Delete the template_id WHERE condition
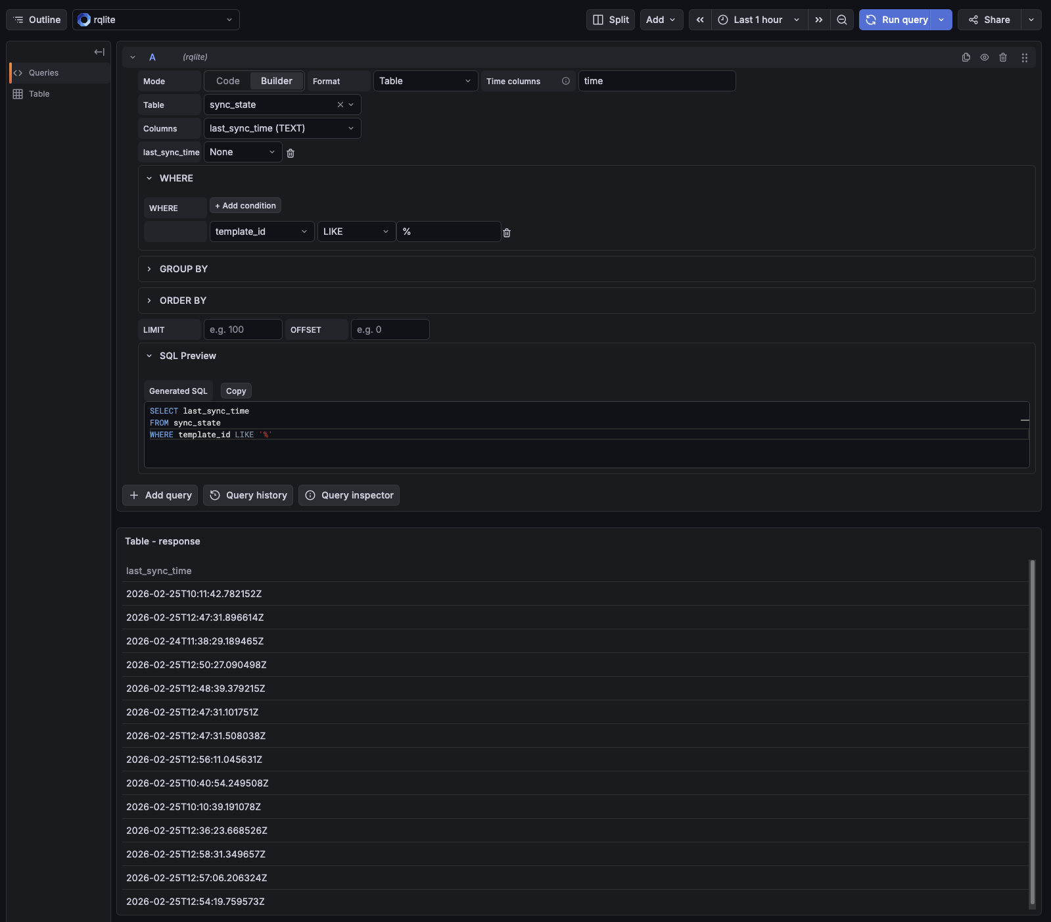Viewport: 1051px width, 922px height. [x=507, y=232]
